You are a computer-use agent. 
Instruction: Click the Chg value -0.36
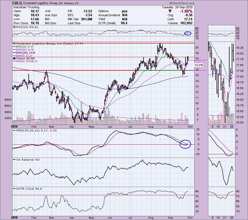pyautogui.click(x=188, y=15)
